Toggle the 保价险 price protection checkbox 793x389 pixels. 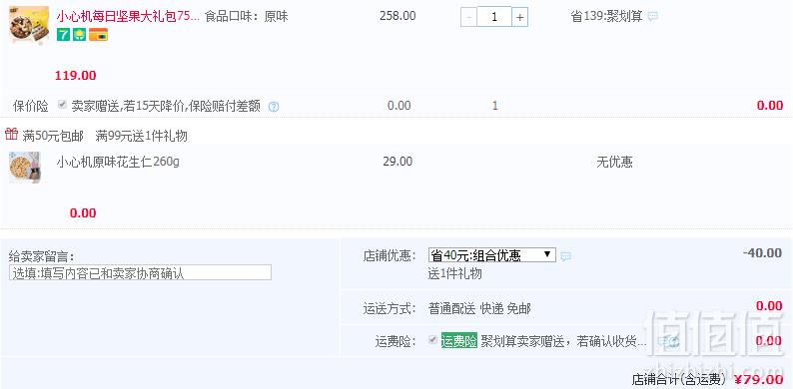coord(62,105)
